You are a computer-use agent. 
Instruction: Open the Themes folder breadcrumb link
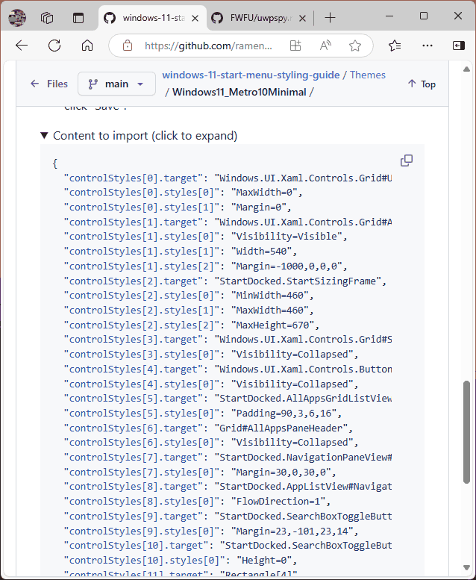coord(368,75)
